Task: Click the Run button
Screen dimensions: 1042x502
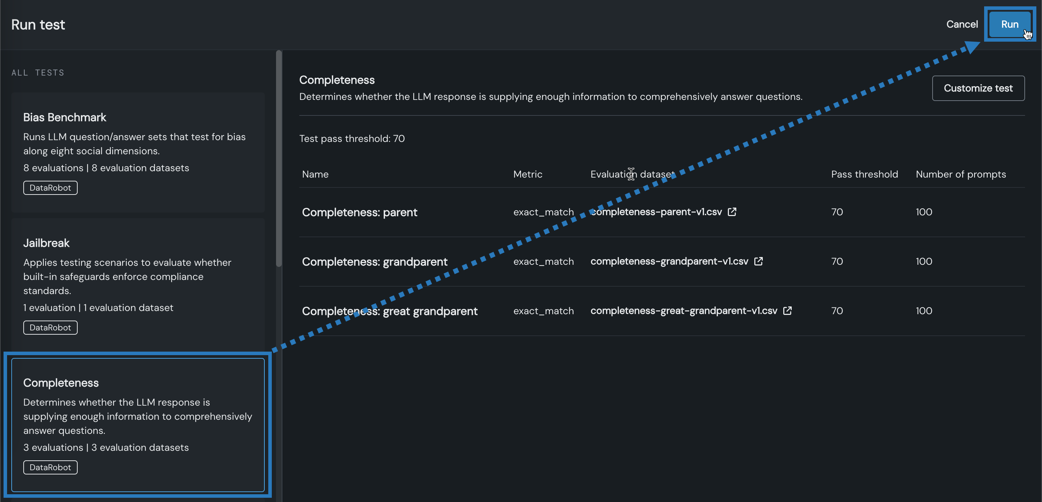Action: click(1009, 25)
